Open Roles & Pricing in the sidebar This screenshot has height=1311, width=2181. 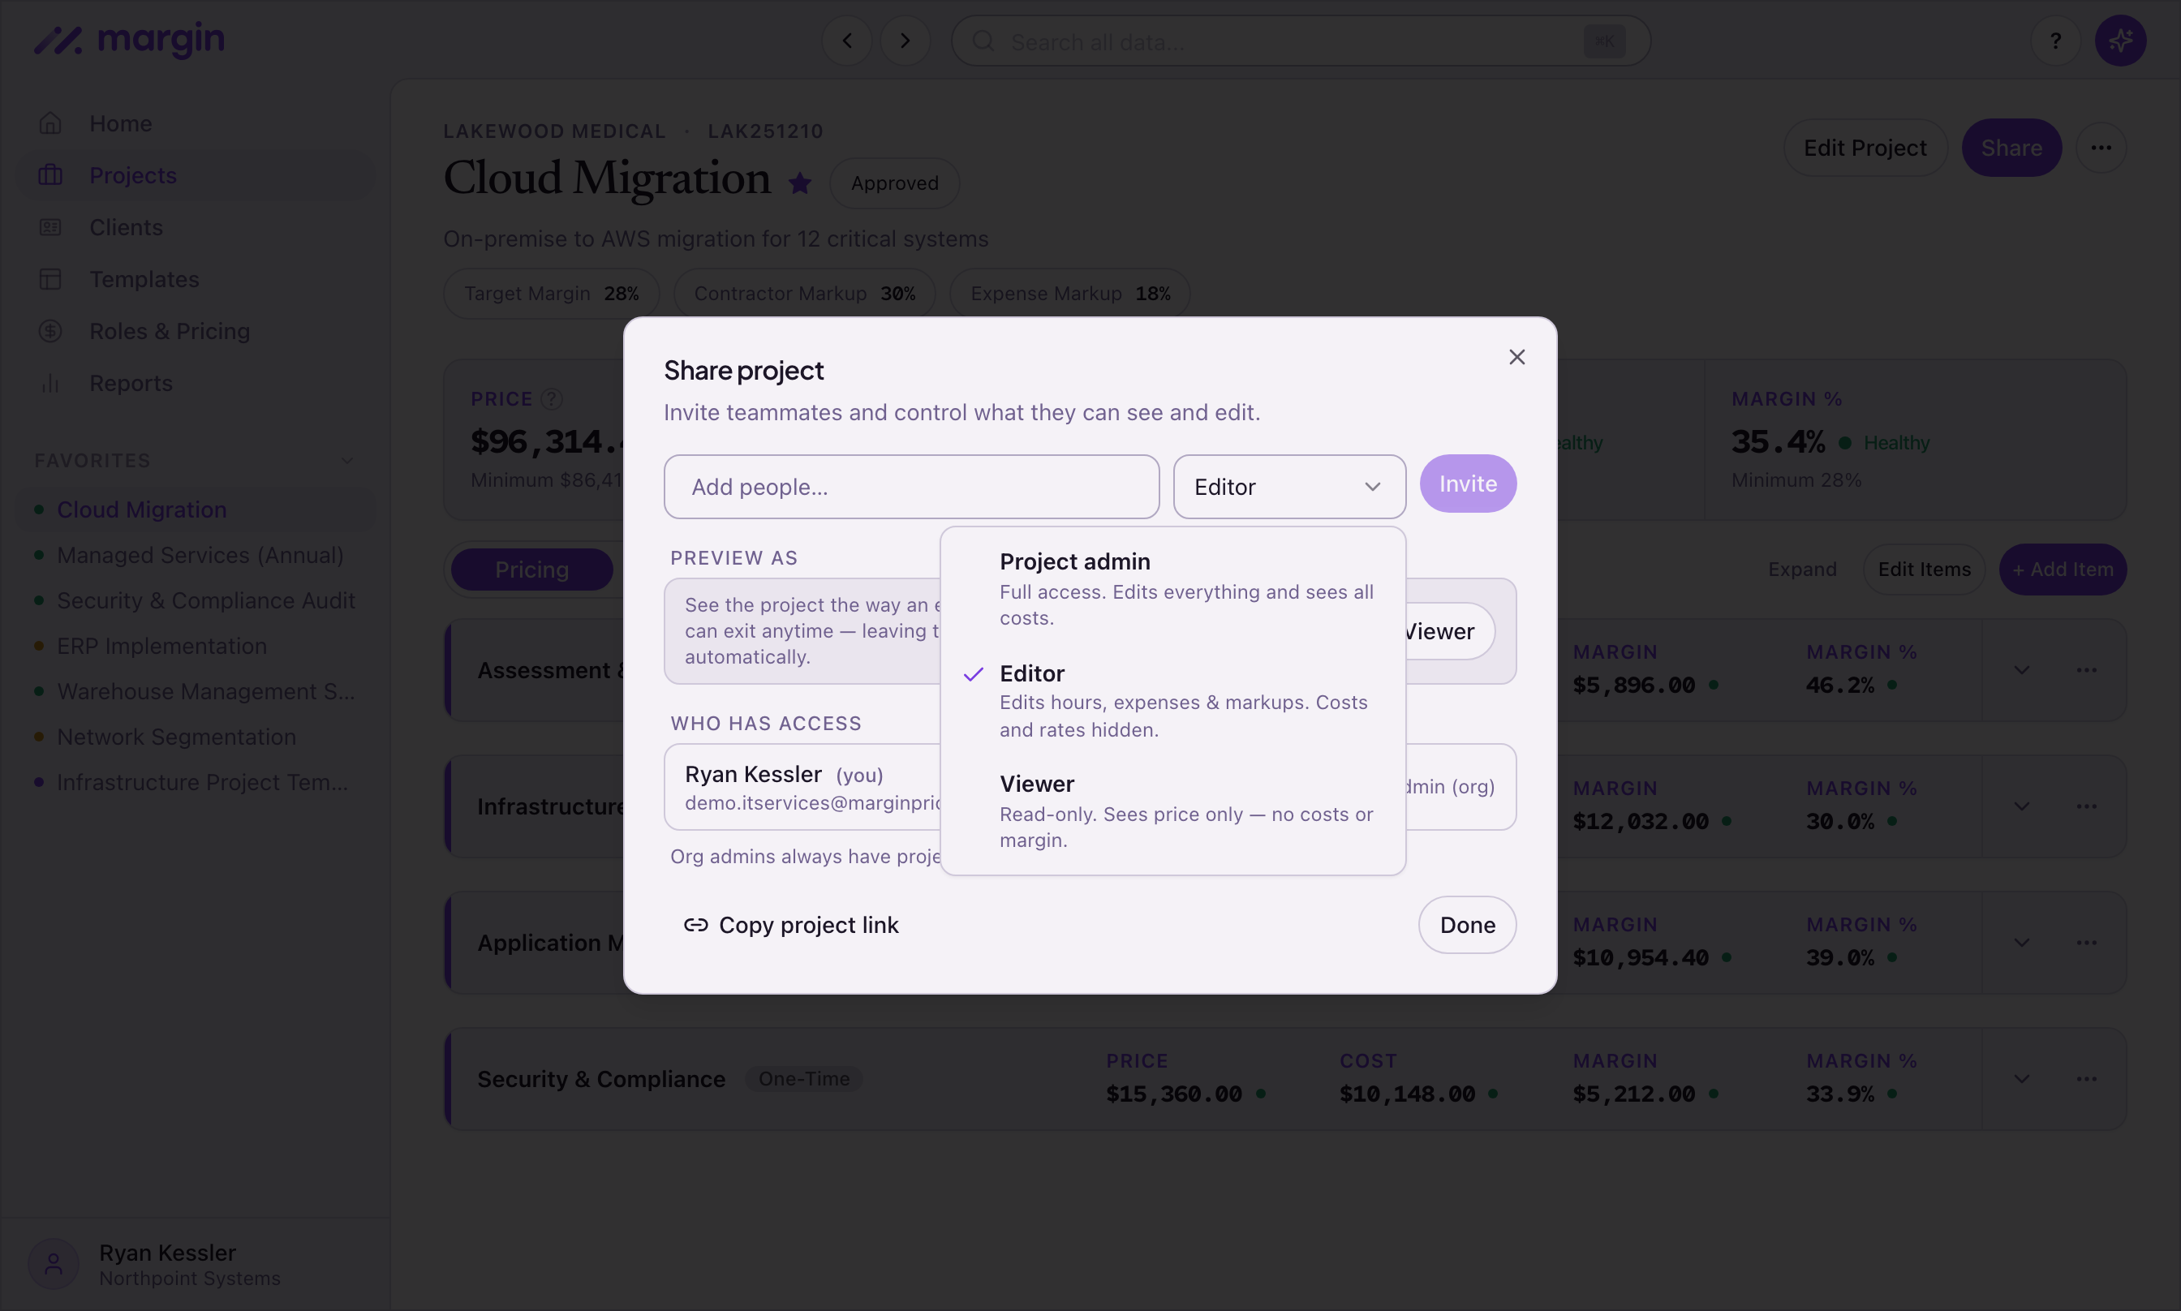[196, 331]
